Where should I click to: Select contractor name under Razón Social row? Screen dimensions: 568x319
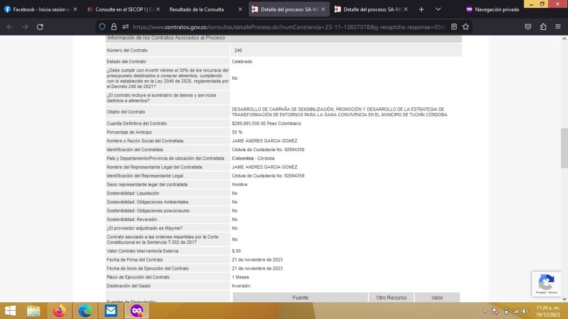[265, 141]
